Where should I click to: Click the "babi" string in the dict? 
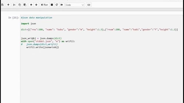(x=136, y=29)
